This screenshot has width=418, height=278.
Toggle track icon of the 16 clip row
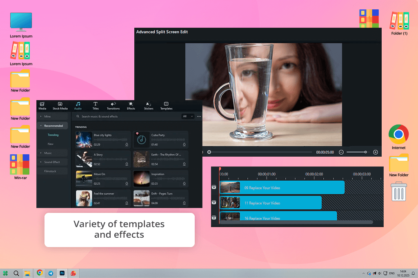(214, 217)
